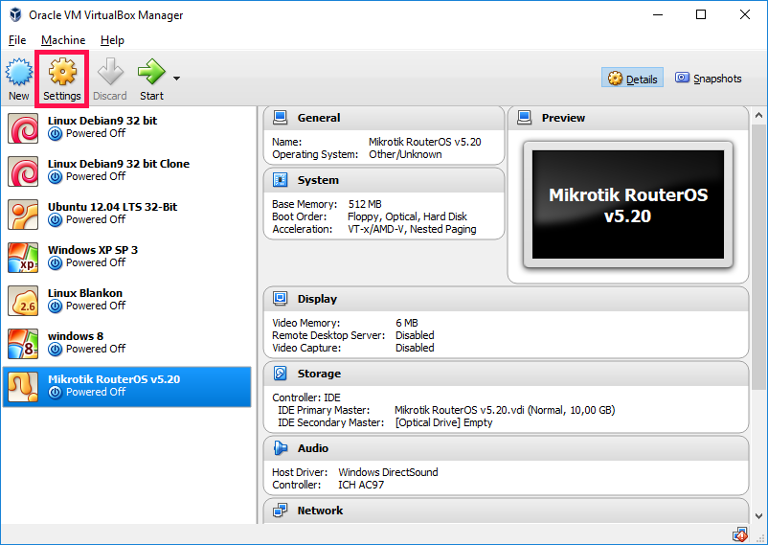The width and height of the screenshot is (768, 545).
Task: Select the Linux Debian9 32 bit Clone icon
Action: click(23, 171)
